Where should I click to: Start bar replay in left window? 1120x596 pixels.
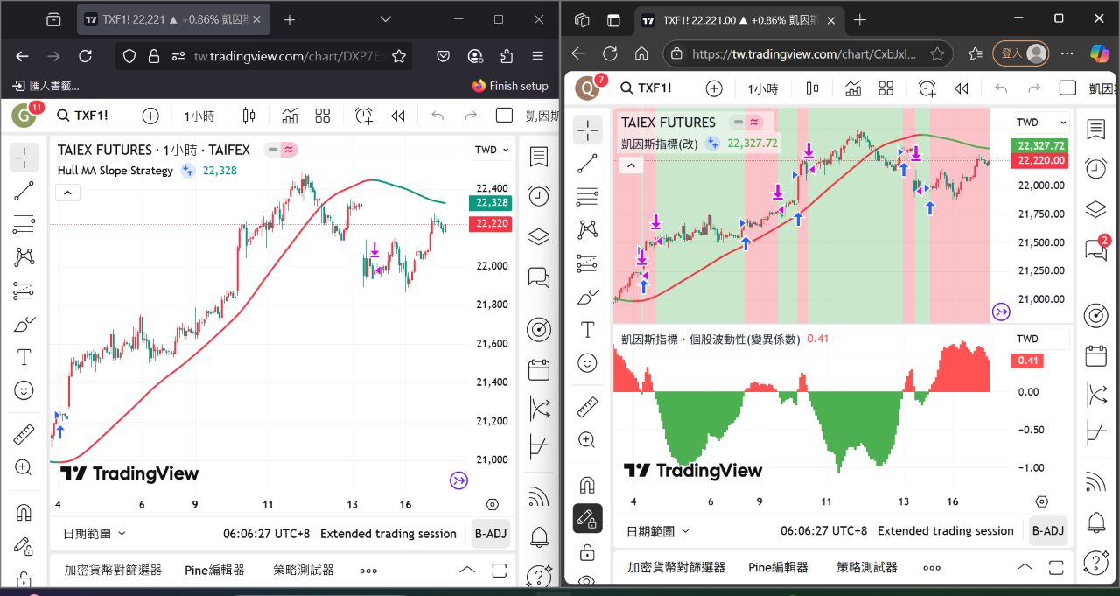tap(397, 116)
